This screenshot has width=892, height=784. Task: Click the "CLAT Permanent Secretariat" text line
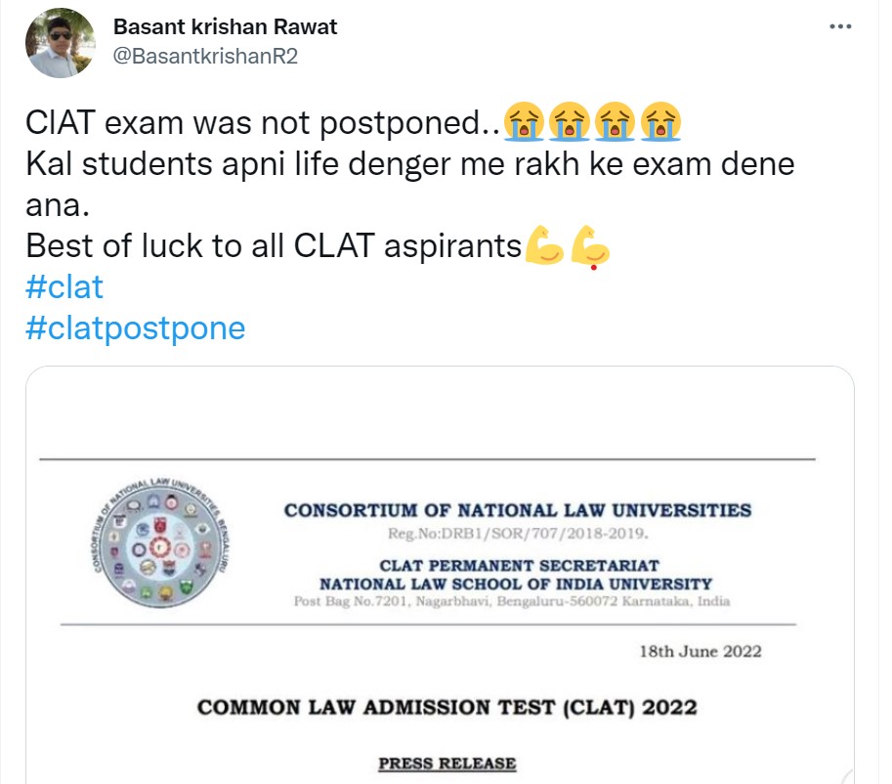pos(518,565)
